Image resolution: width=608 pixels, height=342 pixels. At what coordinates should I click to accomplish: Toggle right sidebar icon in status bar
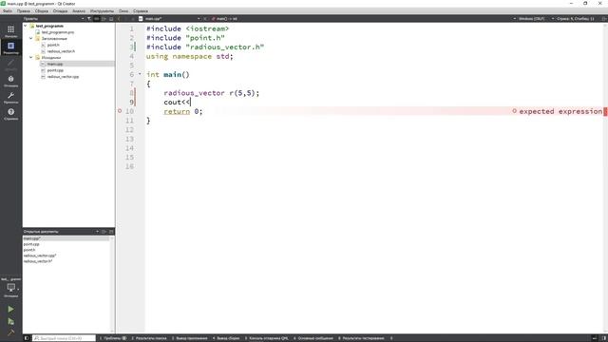[603, 338]
